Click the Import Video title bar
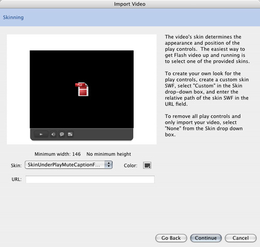 (129, 4)
